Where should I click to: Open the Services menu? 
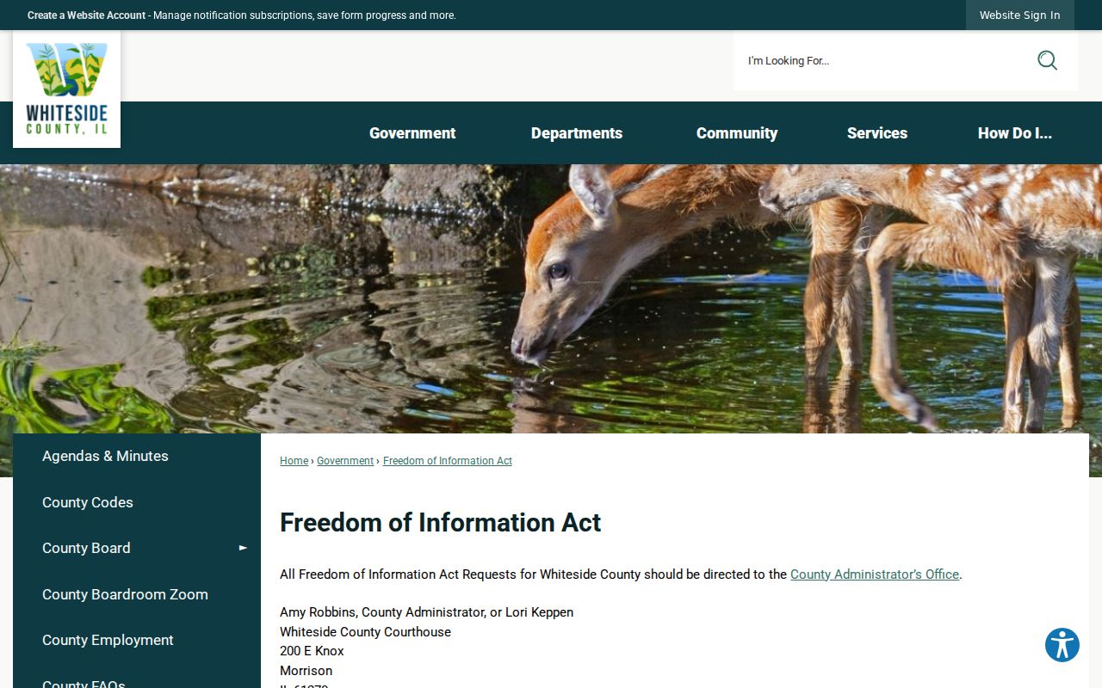(877, 133)
